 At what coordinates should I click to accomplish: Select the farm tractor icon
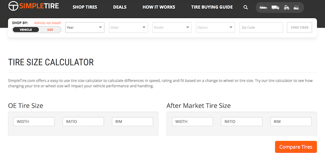(287, 7)
